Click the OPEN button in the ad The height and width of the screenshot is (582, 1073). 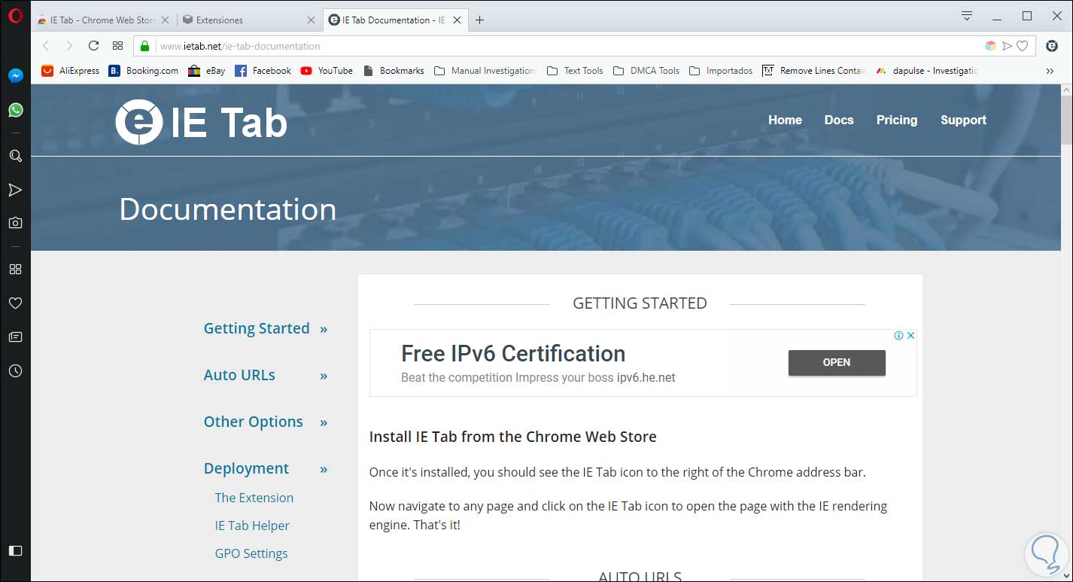837,362
